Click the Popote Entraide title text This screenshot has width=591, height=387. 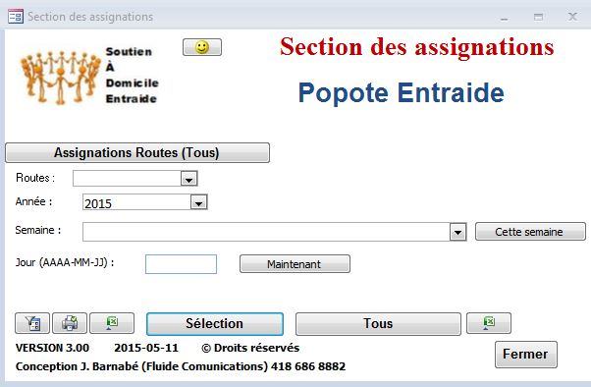[401, 92]
